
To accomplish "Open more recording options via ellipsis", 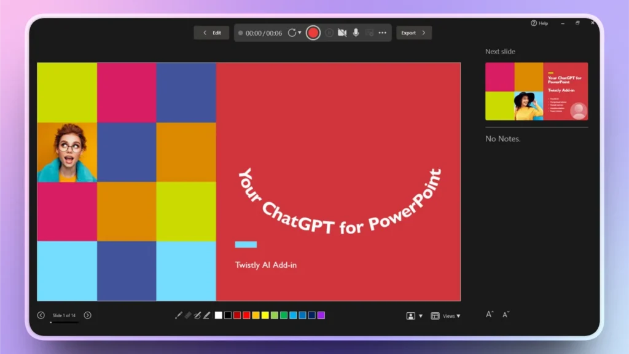I will point(382,33).
